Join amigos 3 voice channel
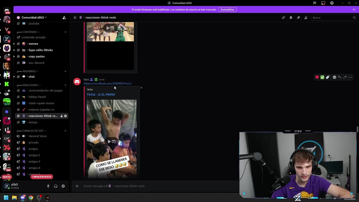 pos(42,162)
